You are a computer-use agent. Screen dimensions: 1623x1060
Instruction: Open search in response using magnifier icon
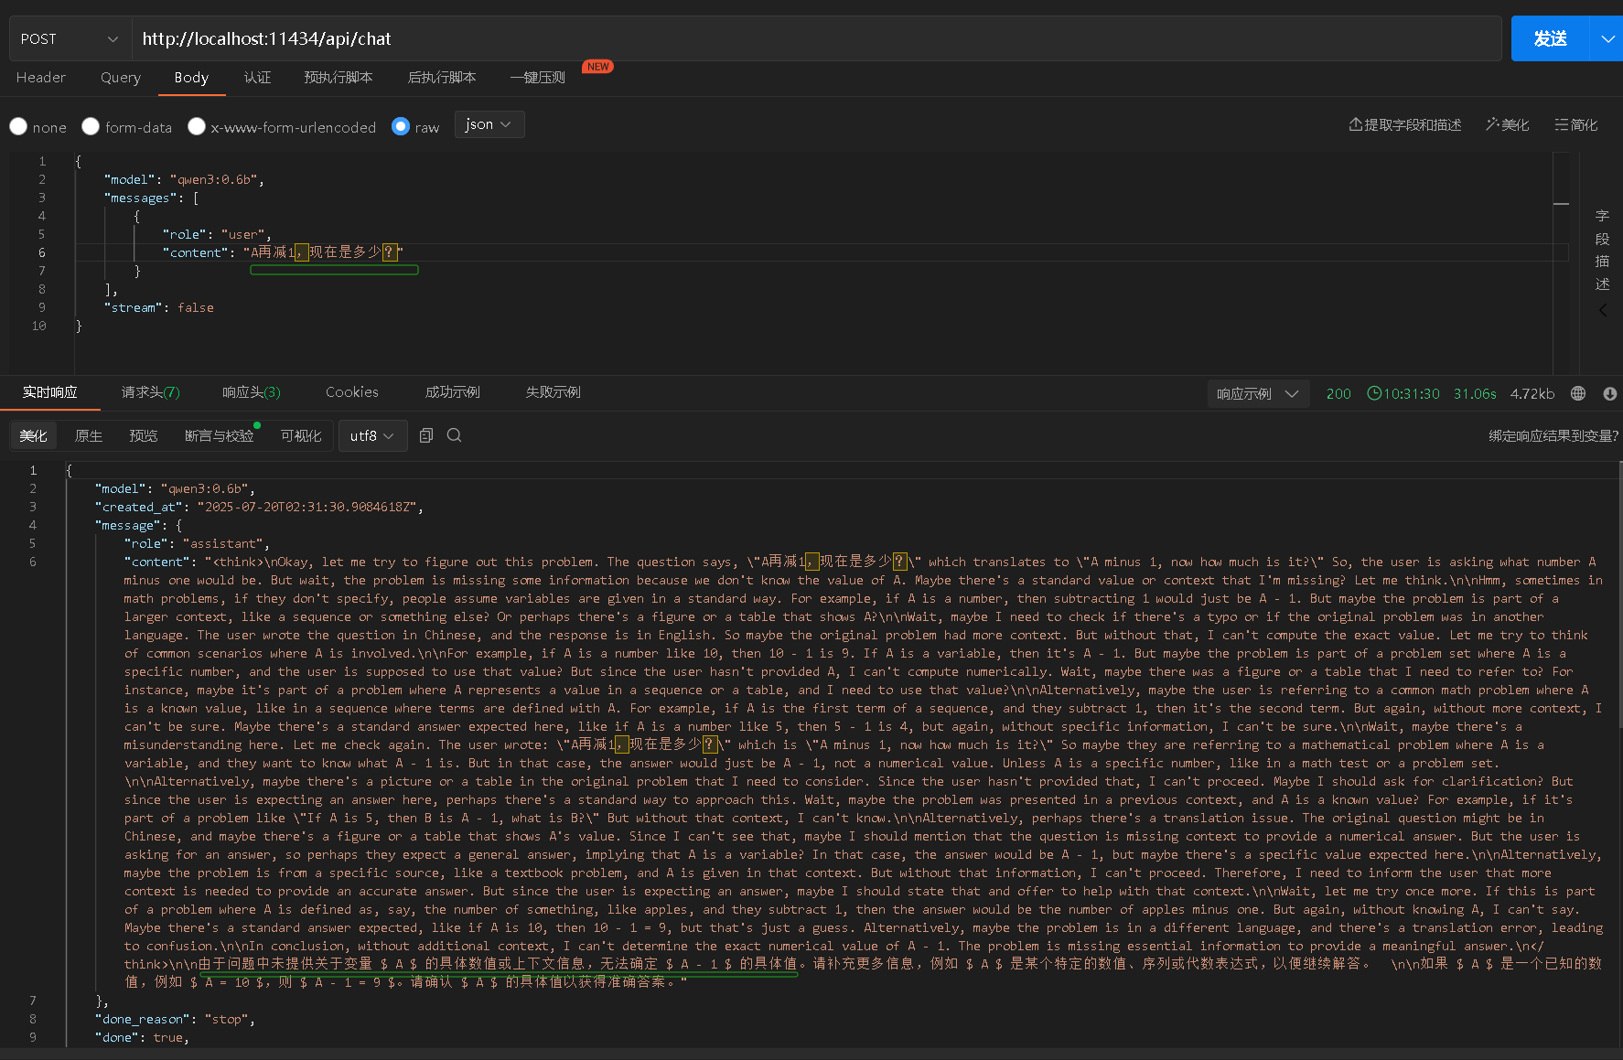454,435
